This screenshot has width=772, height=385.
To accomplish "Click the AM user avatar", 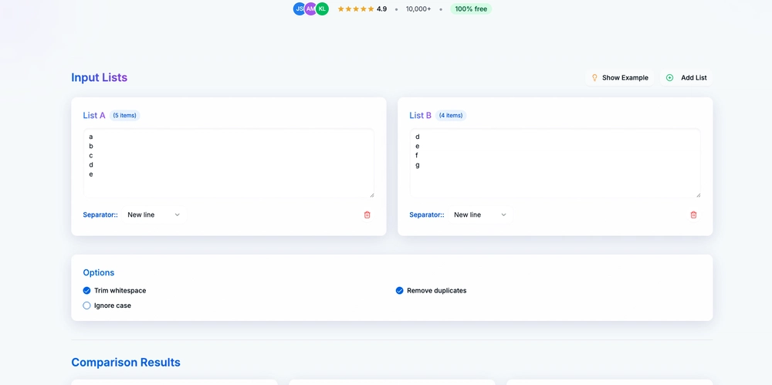I will (x=310, y=8).
